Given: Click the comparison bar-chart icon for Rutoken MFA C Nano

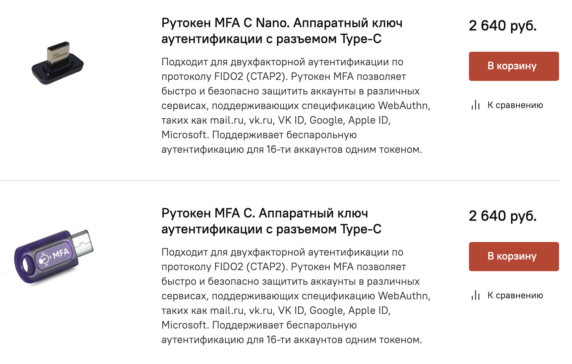Looking at the screenshot, I should coord(476,105).
